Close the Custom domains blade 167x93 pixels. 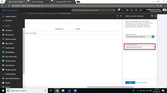[120, 16]
